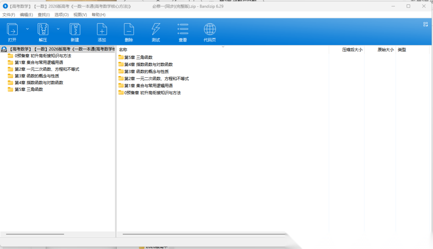Viewport: 433px width, 249px height.
Task: Click the 新建 (New archive) icon
Action: coord(75,30)
